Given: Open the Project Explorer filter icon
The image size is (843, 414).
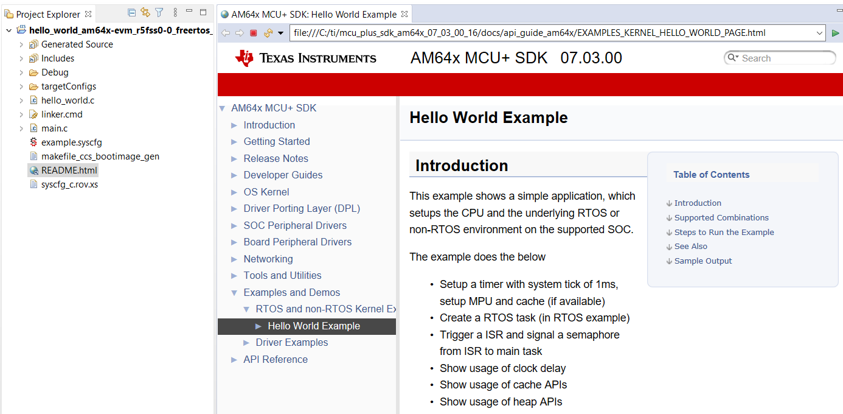Looking at the screenshot, I should (159, 13).
